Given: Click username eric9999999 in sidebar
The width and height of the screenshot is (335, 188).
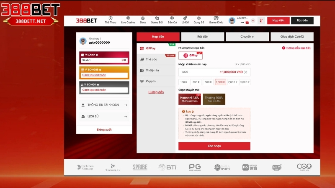Looking at the screenshot, I should tap(99, 43).
